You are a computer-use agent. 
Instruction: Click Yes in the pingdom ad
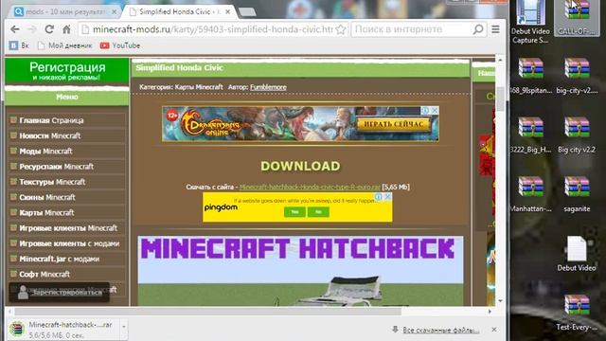(294, 212)
